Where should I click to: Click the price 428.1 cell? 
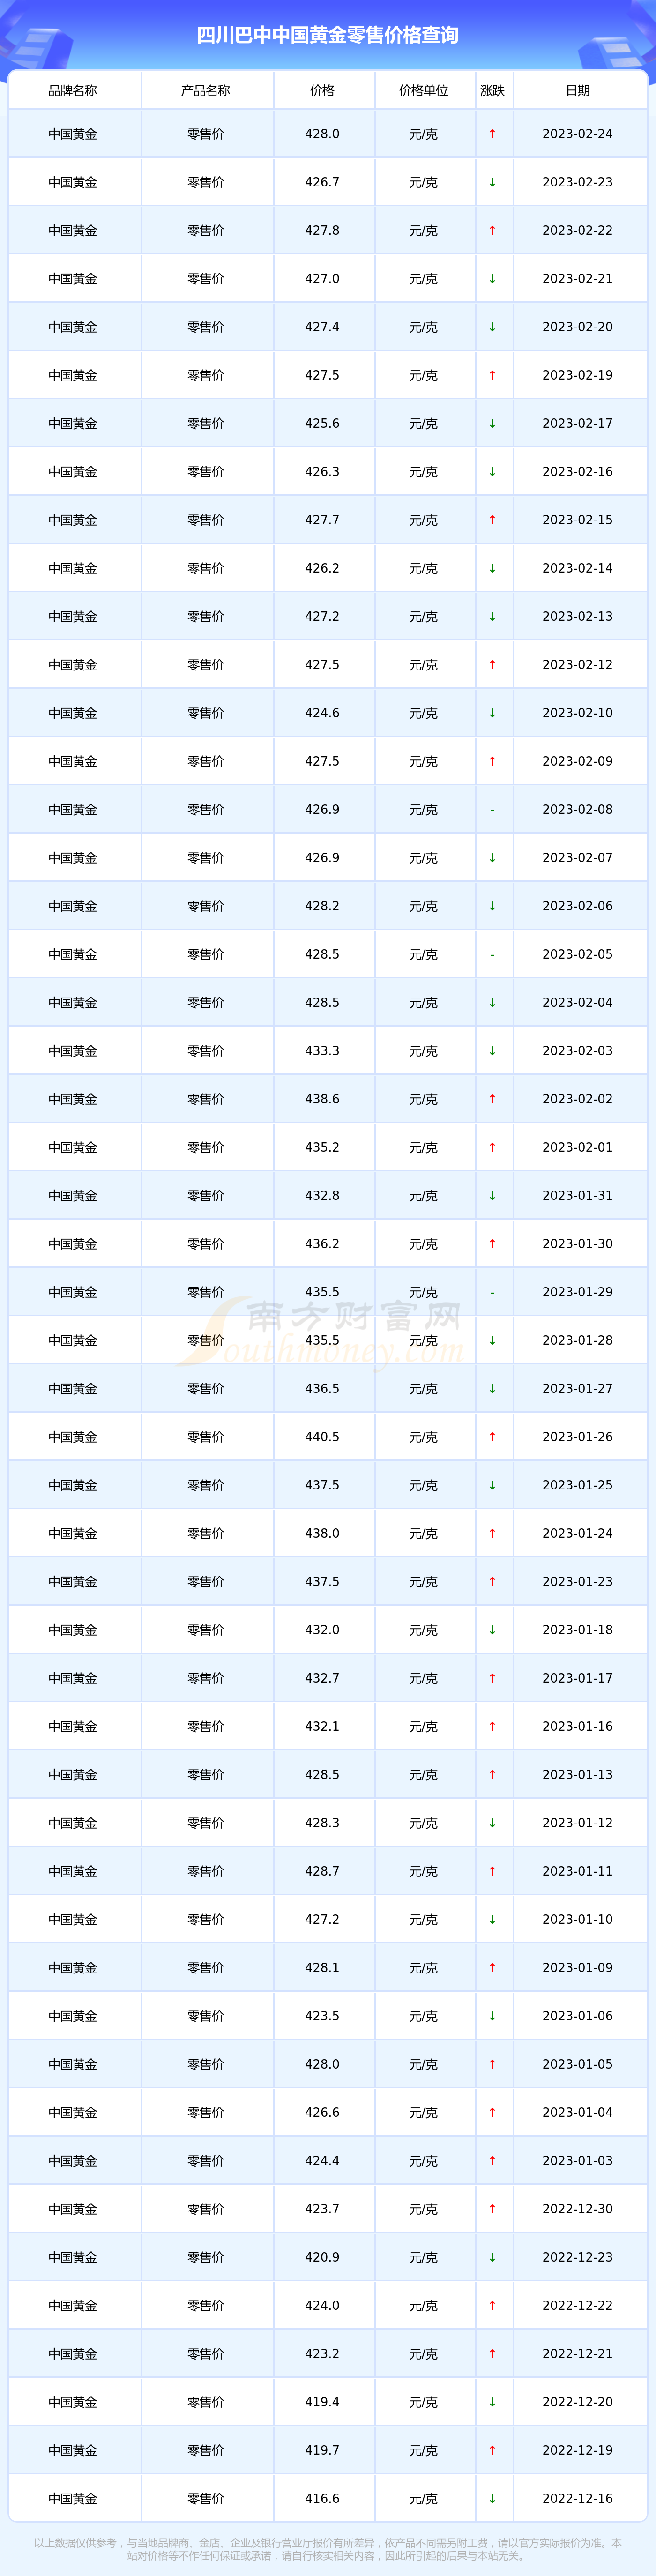click(322, 1968)
